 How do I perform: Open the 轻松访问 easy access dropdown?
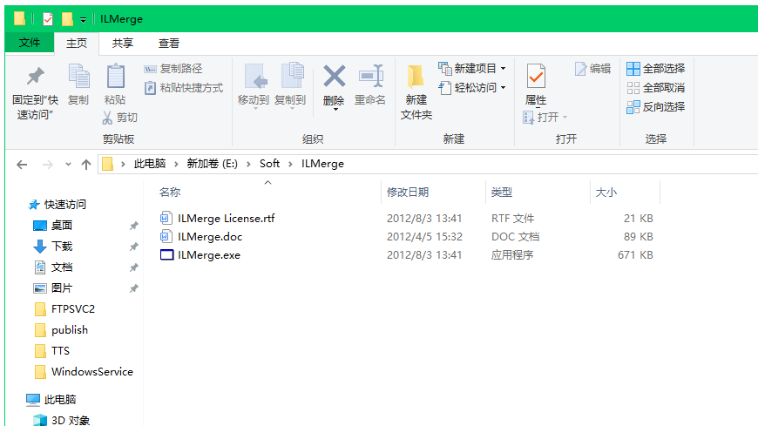[472, 88]
